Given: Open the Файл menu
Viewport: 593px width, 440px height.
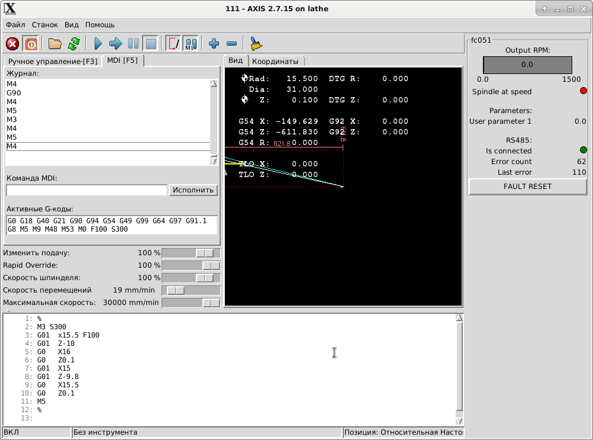Looking at the screenshot, I should coord(15,25).
